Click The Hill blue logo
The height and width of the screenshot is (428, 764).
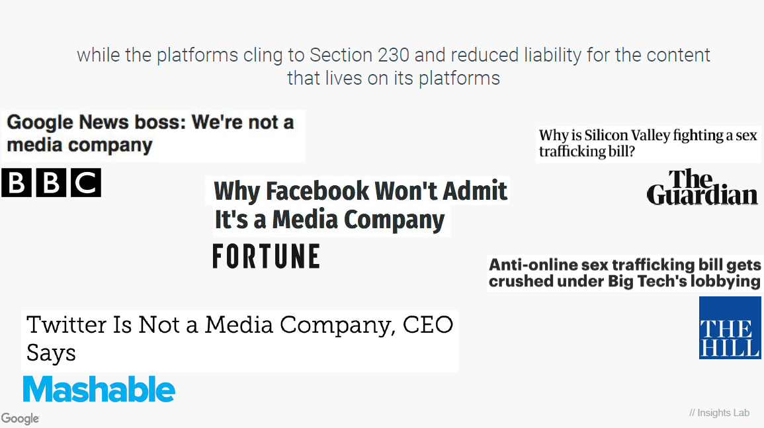[730, 327]
